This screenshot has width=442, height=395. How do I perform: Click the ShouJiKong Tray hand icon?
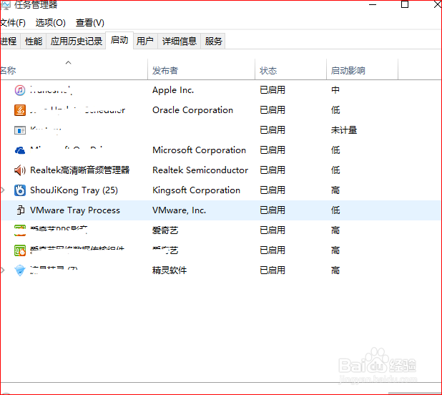coord(20,190)
